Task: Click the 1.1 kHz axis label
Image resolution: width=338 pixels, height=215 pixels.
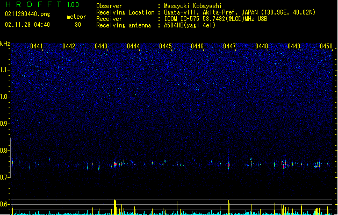Action: click(x=5, y=70)
